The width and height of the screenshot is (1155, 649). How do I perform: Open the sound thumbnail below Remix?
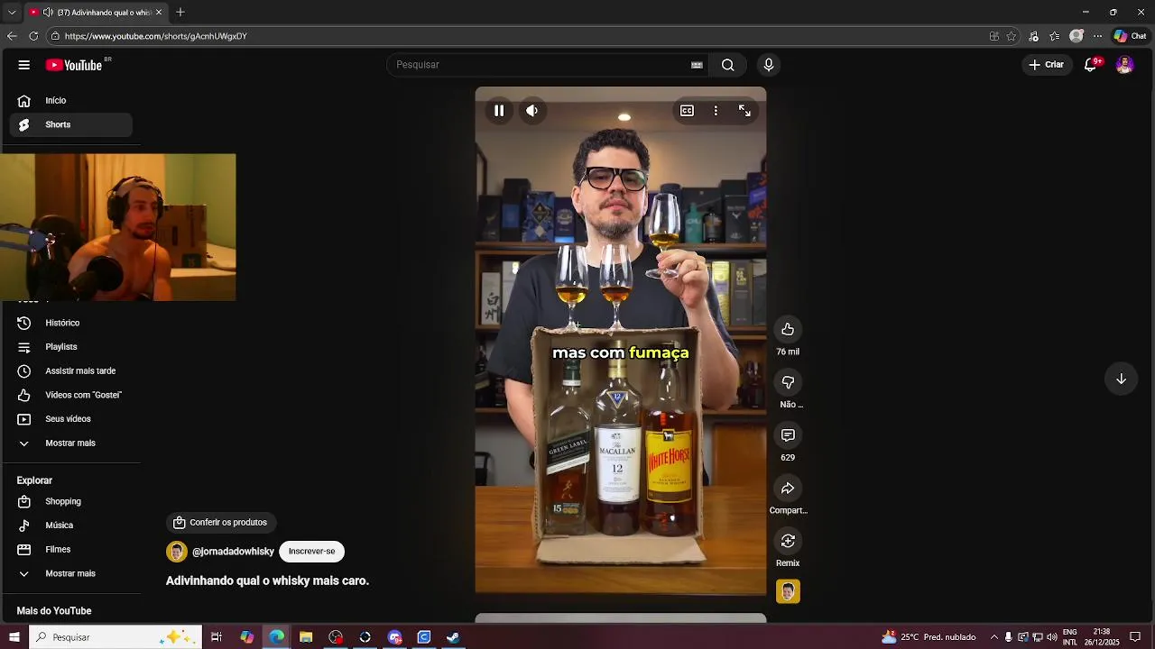[x=788, y=591]
